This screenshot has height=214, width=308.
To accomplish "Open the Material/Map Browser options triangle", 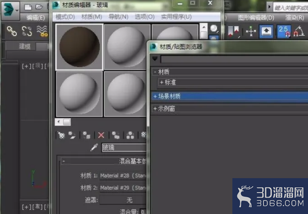I will [155, 59].
